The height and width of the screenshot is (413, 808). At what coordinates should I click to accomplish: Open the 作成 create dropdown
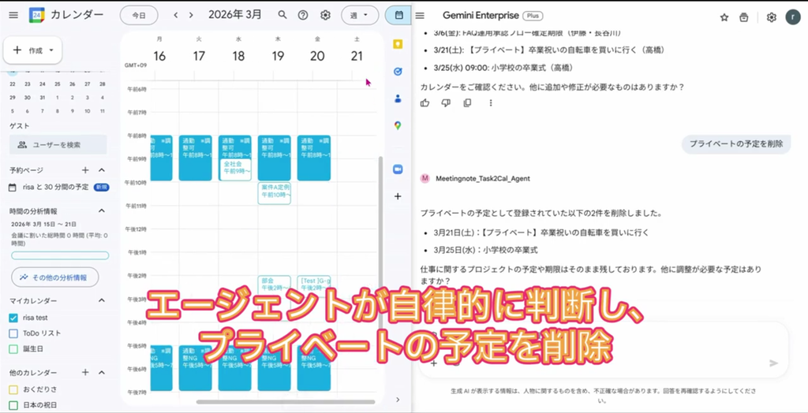coord(32,50)
